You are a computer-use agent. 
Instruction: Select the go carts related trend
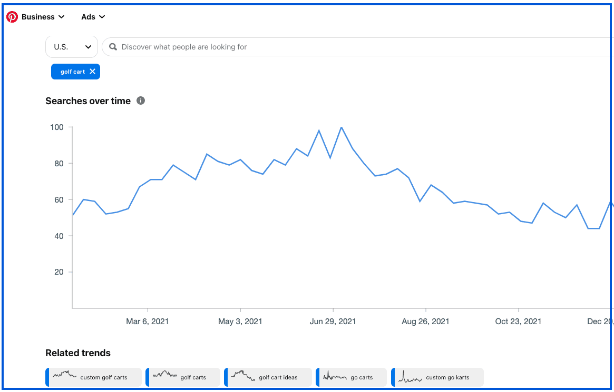pos(351,377)
